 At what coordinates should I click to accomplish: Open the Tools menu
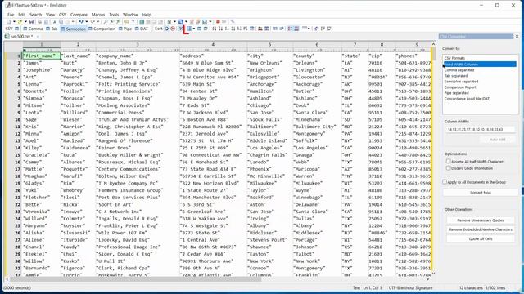point(114,15)
